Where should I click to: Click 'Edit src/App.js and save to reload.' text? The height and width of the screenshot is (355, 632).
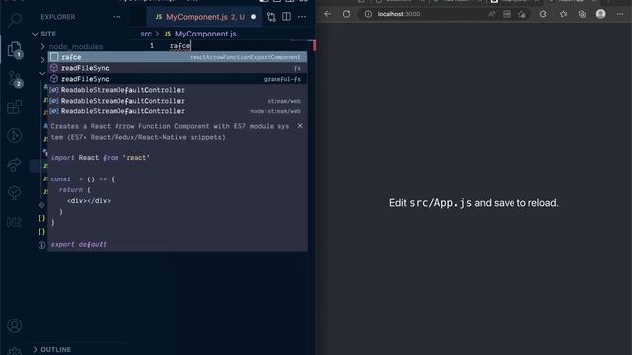[474, 203]
